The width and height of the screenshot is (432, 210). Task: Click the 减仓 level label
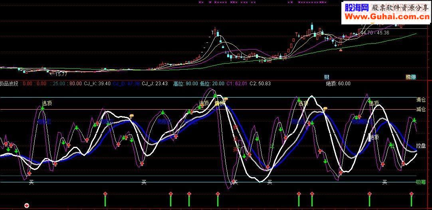pyautogui.click(x=421, y=110)
